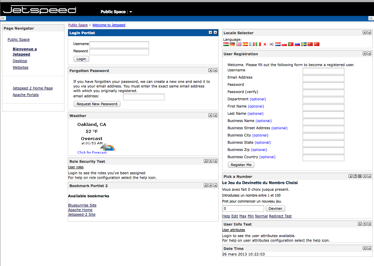Choose the Swedish flag in Locale Selector

(x=304, y=44)
